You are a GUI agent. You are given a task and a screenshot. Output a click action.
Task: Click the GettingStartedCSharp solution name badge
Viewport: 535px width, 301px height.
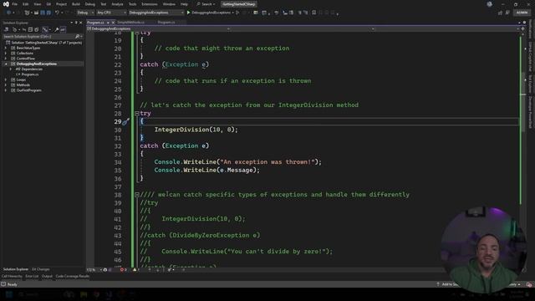(239, 4)
